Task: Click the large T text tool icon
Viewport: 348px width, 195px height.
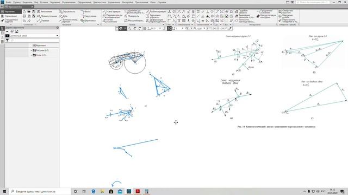Action: 179,21
